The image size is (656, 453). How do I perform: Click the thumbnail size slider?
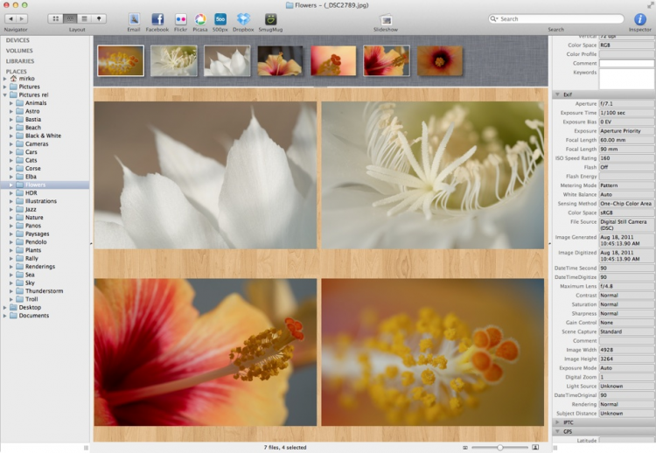pos(500,447)
